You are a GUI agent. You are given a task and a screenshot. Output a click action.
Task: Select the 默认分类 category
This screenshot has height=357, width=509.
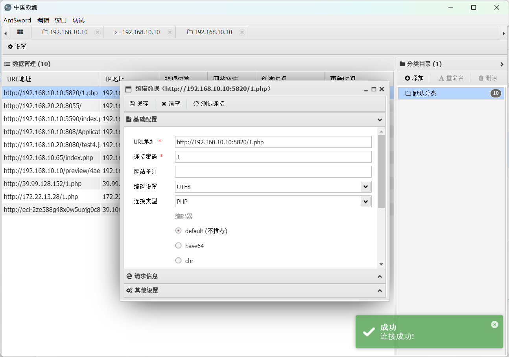pos(451,93)
